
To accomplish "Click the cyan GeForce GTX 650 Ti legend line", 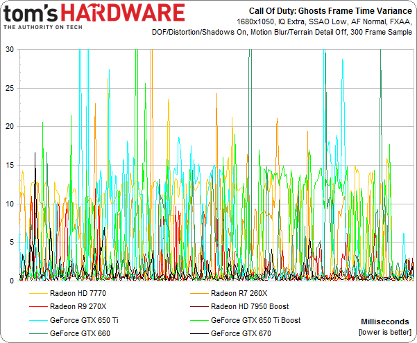I will click(38, 320).
